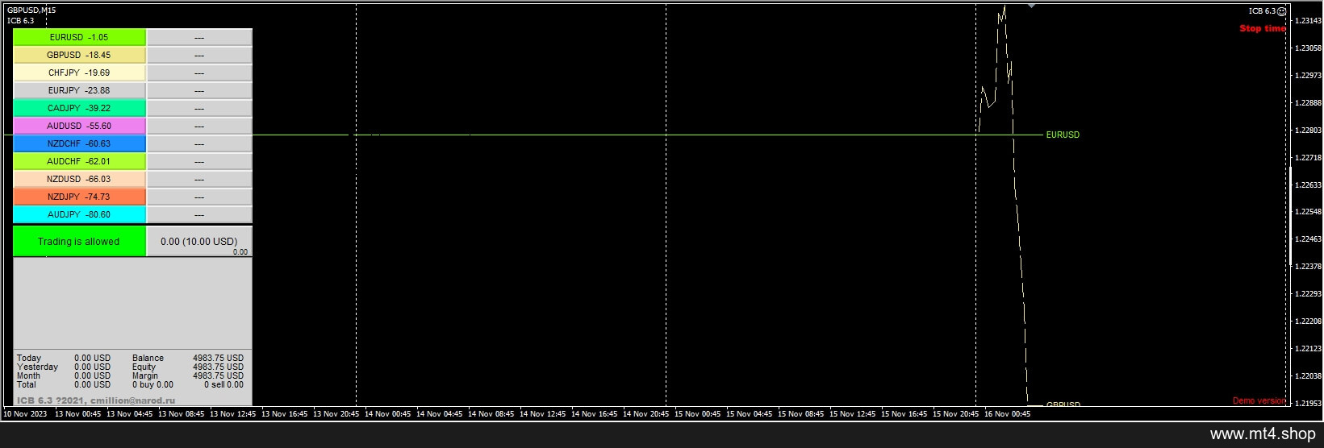Click the CADJPY -39.22 pair button
Screen dimensions: 1324x448
[x=79, y=108]
